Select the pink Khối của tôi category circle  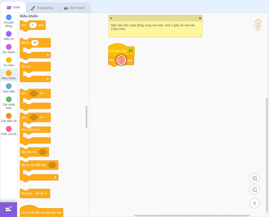click(9, 129)
